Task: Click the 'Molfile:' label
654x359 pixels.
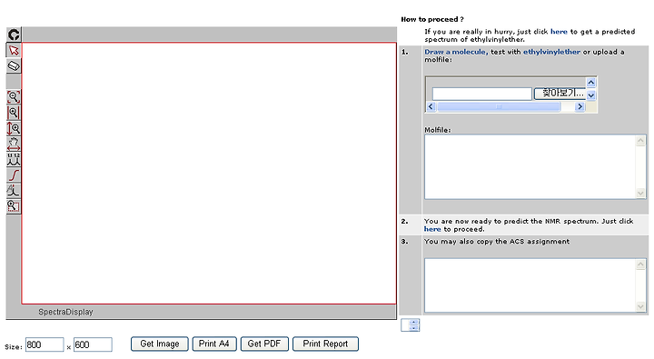Action: click(438, 130)
